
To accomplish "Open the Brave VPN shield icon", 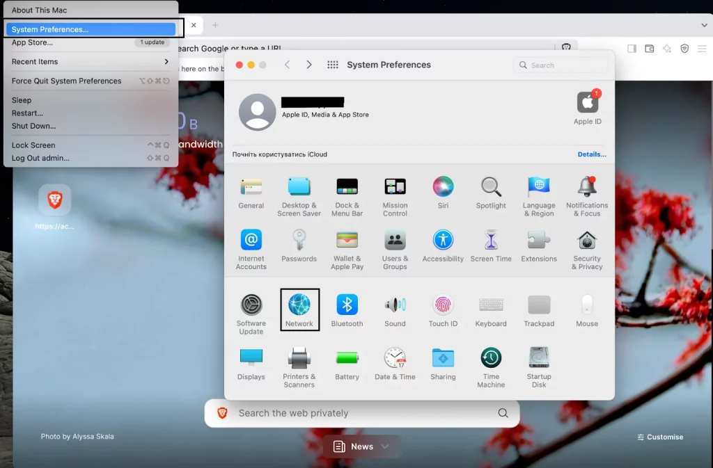I will (684, 49).
